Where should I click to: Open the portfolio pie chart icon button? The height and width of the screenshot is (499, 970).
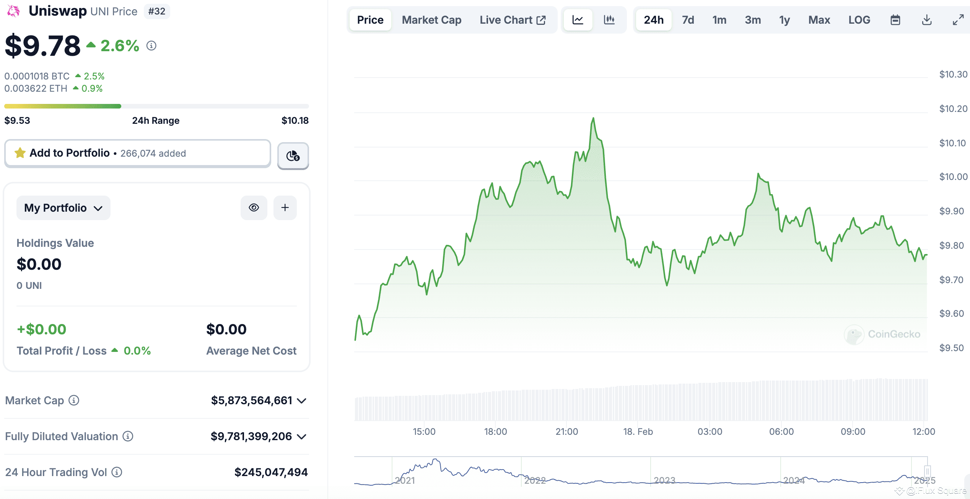point(293,156)
